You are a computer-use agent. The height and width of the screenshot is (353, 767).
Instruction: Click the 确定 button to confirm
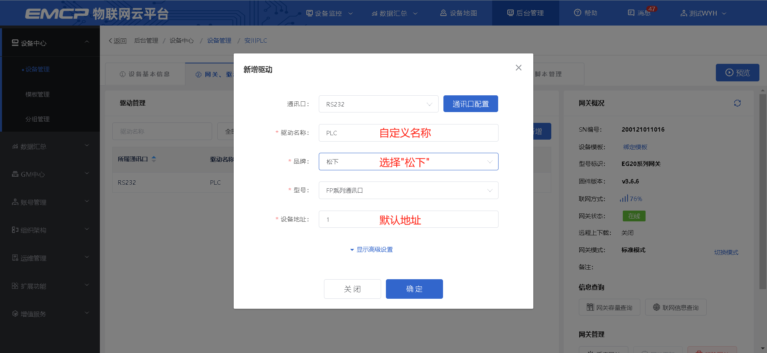[414, 289]
